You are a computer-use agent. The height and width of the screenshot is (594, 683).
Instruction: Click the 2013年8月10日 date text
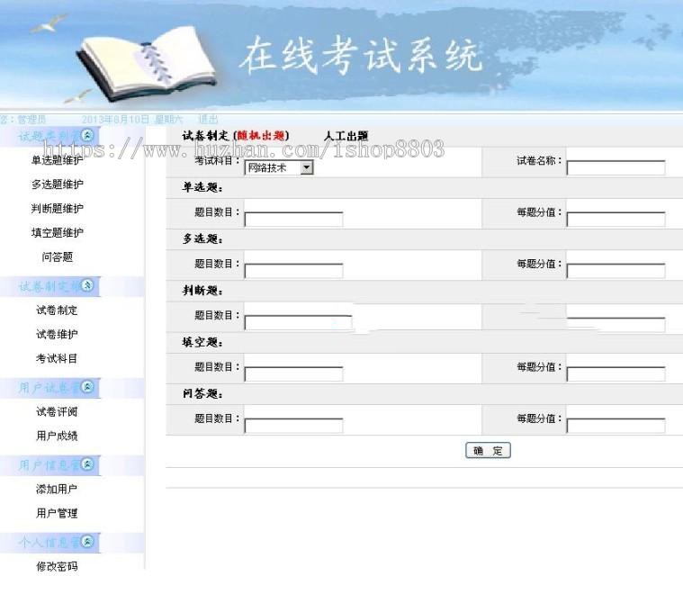[x=115, y=120]
